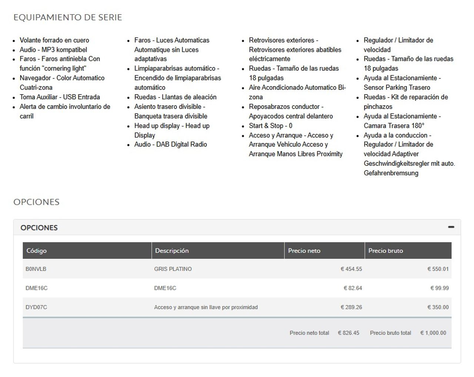Click 'Reposabrazos conductor' equipment item
This screenshot has width=474, height=377.
pos(291,111)
